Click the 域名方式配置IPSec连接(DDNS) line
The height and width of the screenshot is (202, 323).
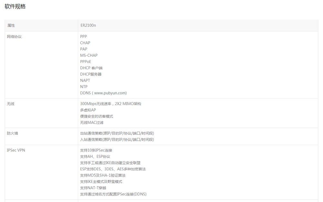coord(113,194)
